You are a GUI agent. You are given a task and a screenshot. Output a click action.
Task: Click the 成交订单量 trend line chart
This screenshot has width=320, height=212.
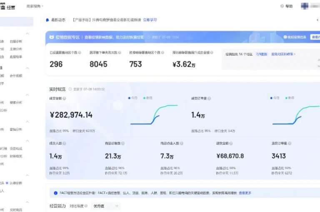pyautogui.click(x=296, y=115)
